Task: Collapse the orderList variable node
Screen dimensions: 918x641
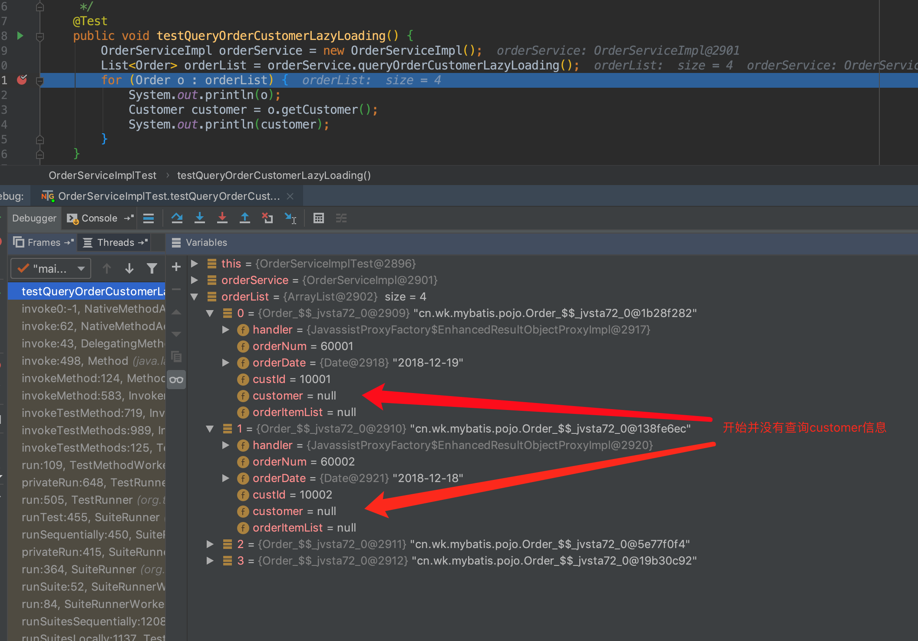Action: 195,297
